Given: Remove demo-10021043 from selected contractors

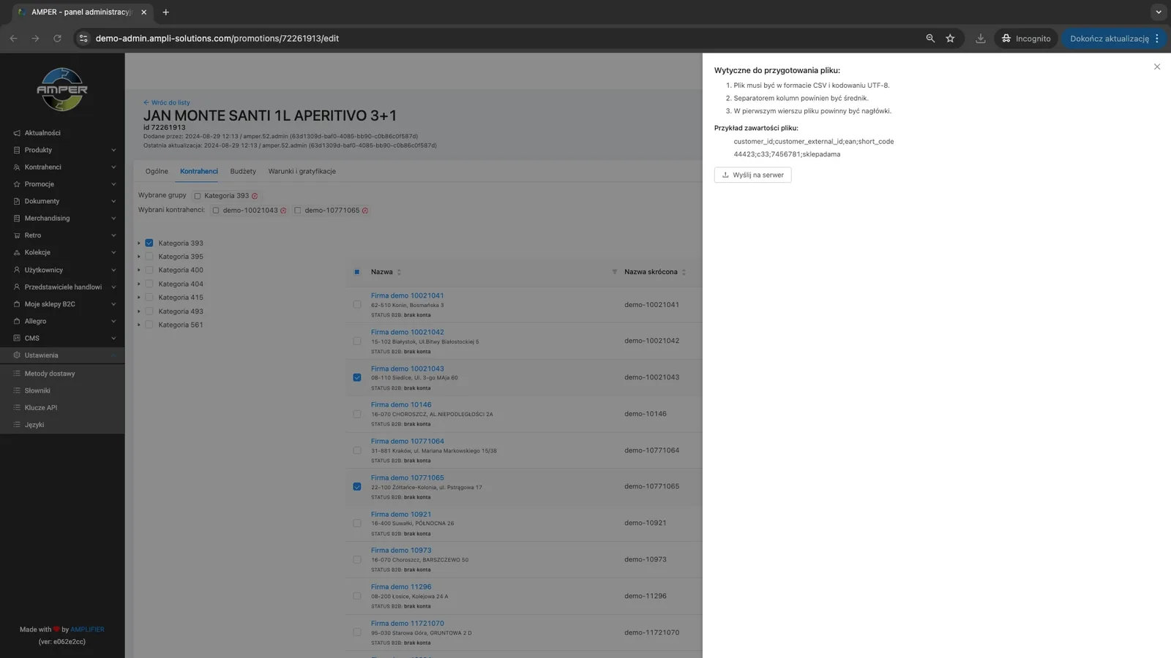Looking at the screenshot, I should [x=283, y=211].
